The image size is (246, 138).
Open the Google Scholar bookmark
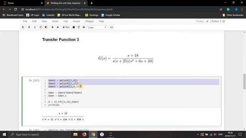tap(111, 15)
